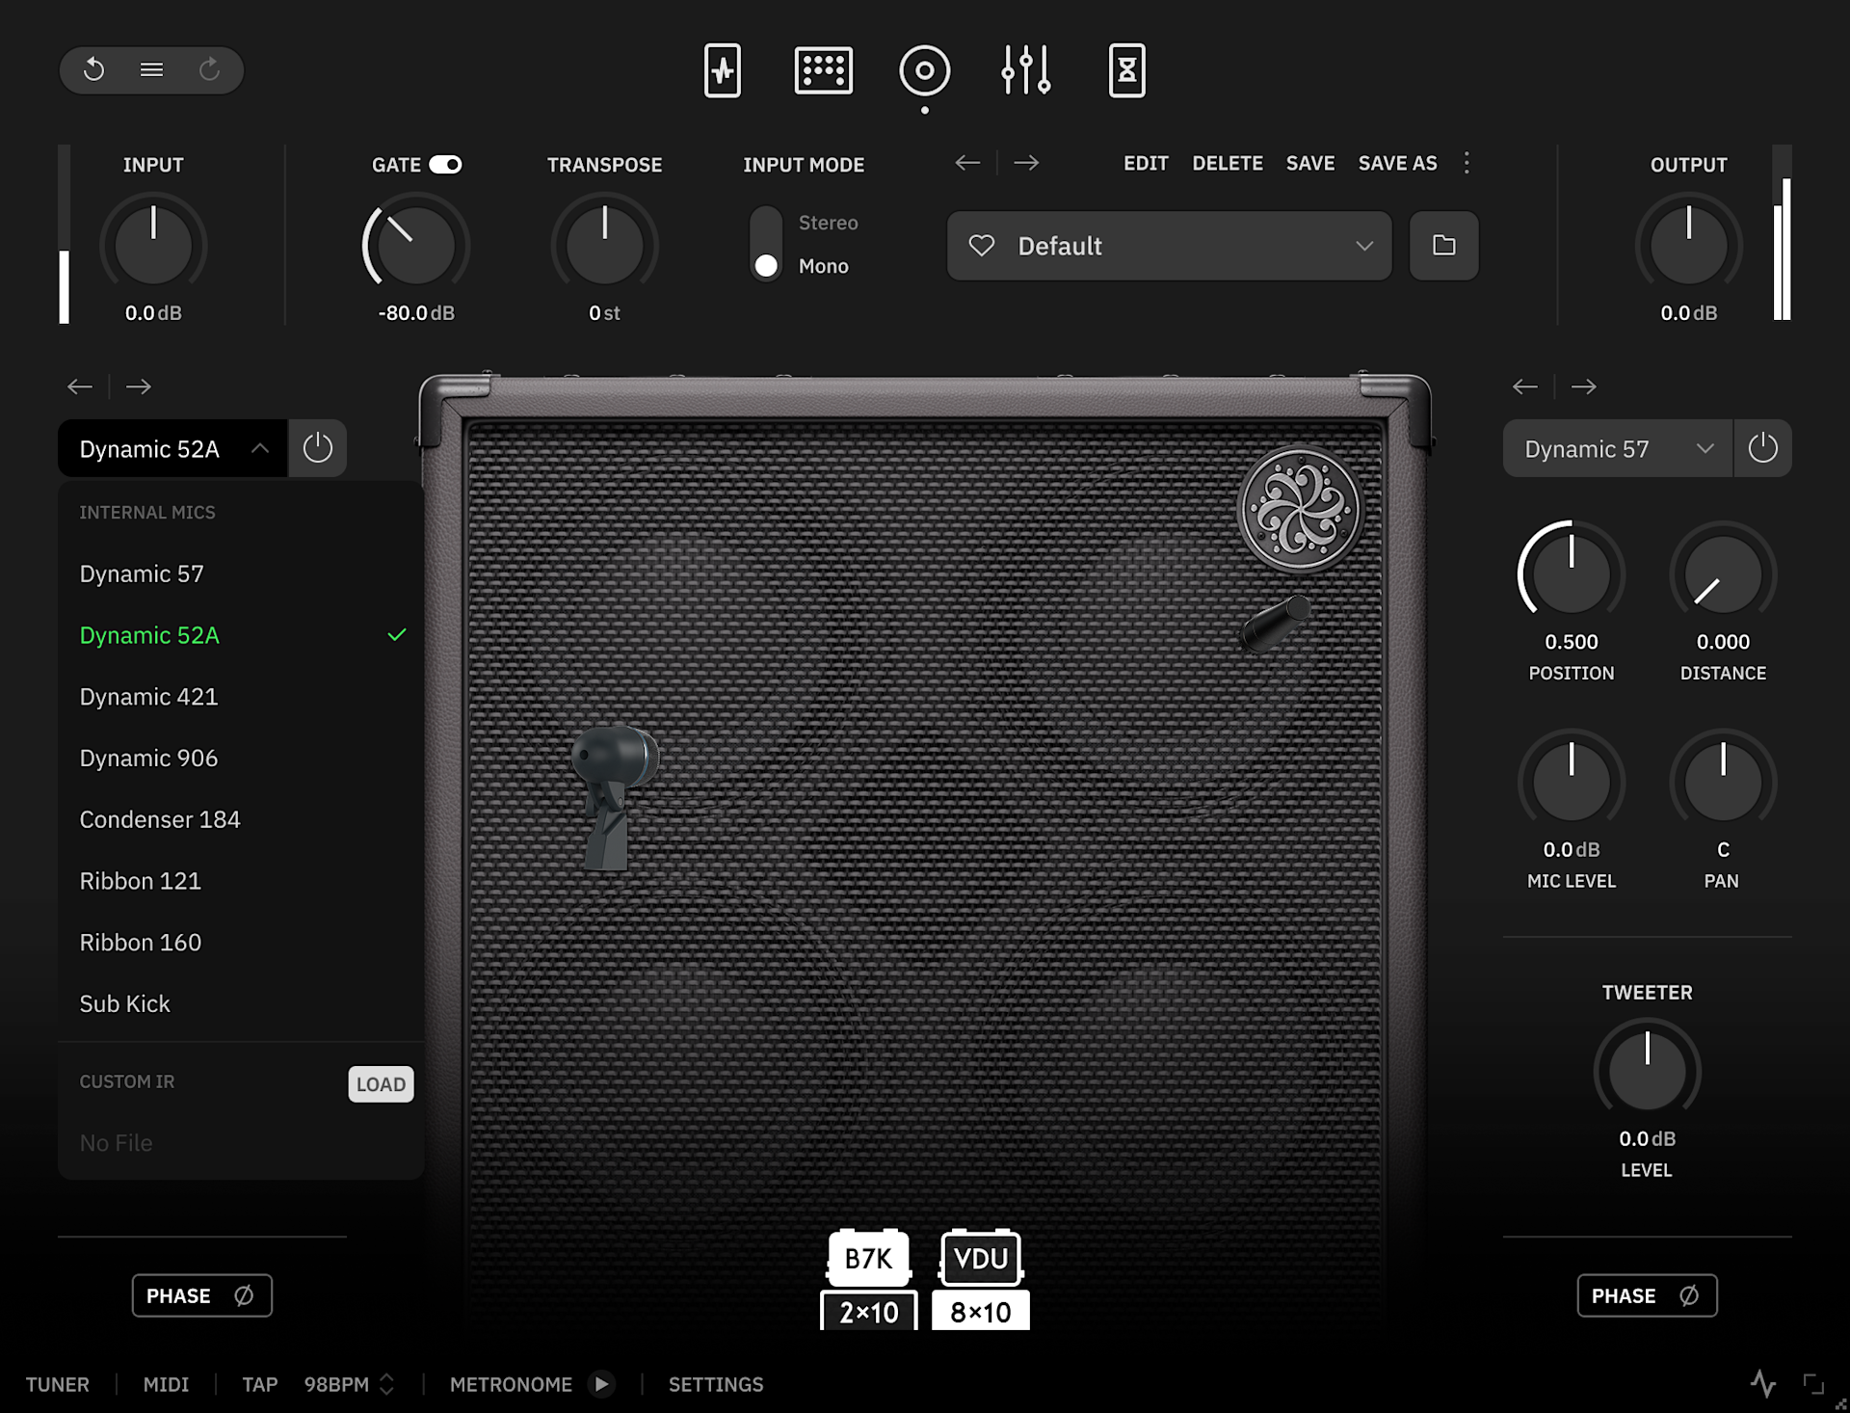Click LOAD for custom IR
This screenshot has width=1850, height=1413.
click(381, 1084)
